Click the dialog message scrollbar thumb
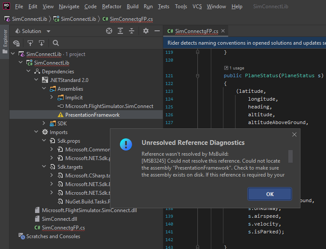The image size is (326, 249). [x=290, y=156]
